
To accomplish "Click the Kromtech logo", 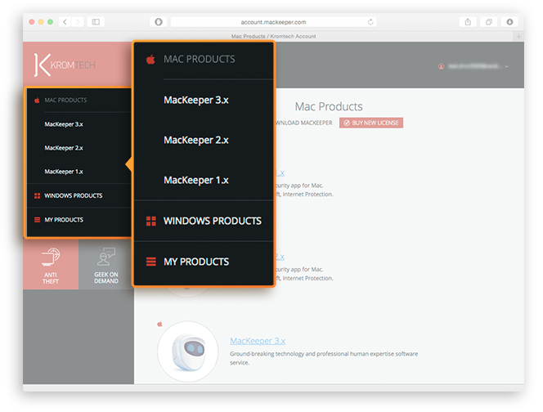I will (65, 65).
